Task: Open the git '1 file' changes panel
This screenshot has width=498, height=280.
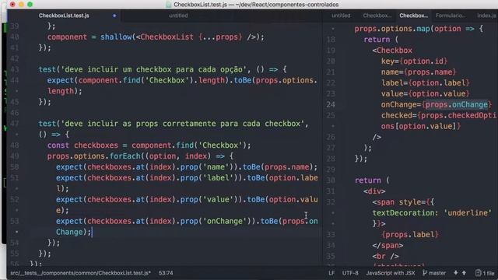Action: coord(485,273)
